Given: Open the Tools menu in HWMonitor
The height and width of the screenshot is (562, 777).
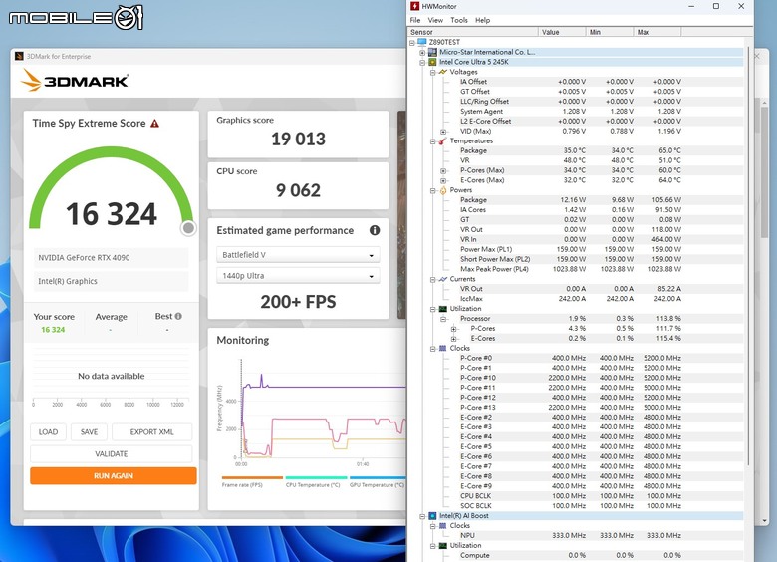Looking at the screenshot, I should click(459, 20).
